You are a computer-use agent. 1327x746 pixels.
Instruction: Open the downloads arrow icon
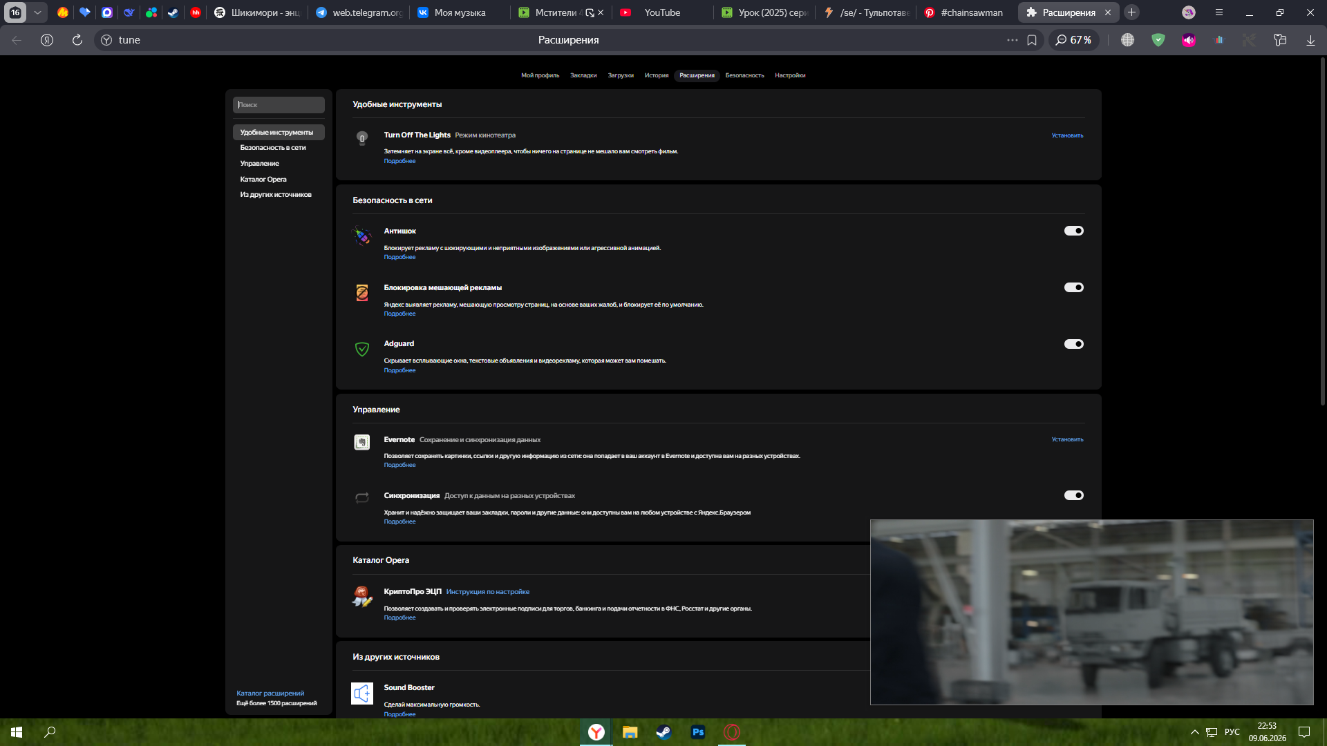(1310, 40)
